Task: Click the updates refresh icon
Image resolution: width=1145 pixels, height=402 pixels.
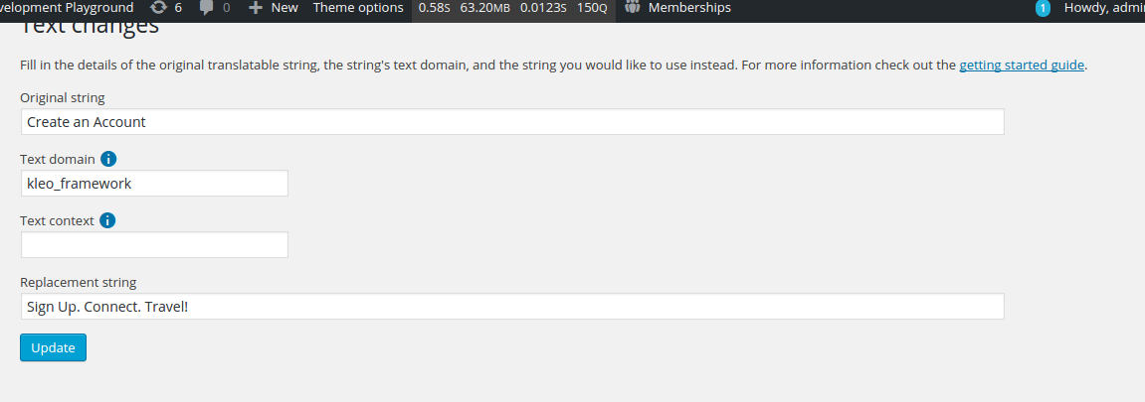Action: pyautogui.click(x=158, y=8)
